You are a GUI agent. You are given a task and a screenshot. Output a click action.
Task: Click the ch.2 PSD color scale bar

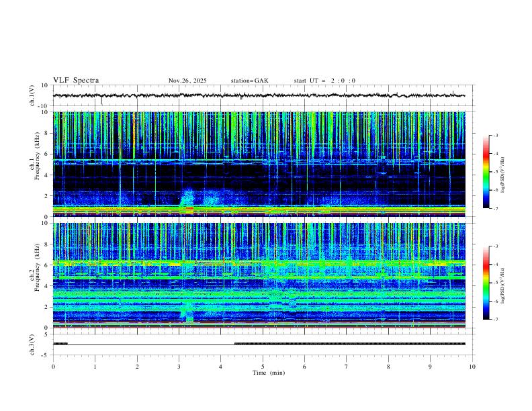486,283
